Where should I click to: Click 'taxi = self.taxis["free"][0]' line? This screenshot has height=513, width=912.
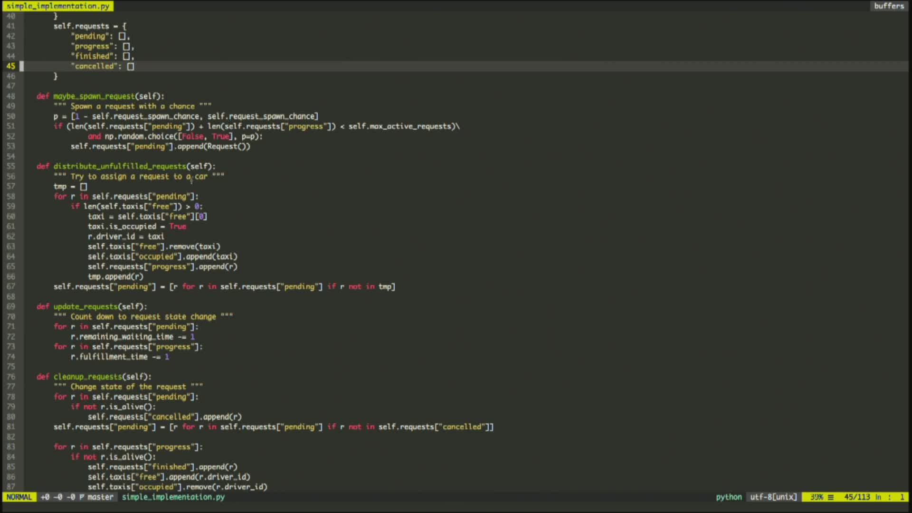coord(147,217)
